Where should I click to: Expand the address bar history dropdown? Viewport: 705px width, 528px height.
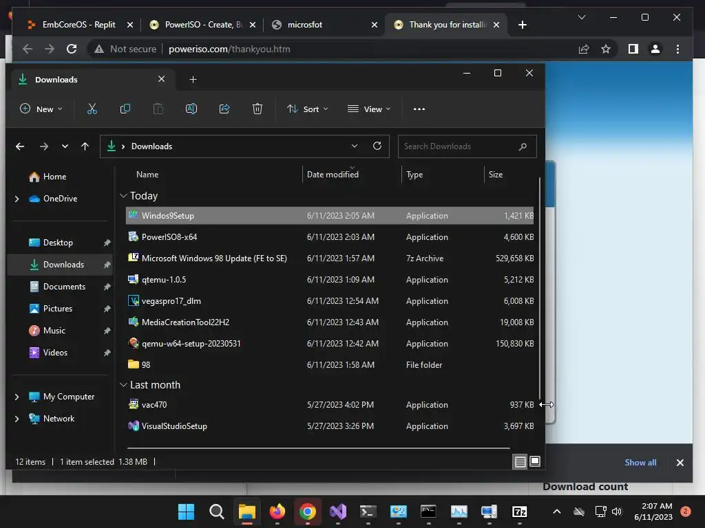click(355, 146)
